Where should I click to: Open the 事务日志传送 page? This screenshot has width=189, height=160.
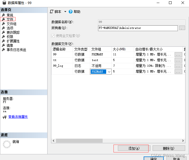point(16,50)
